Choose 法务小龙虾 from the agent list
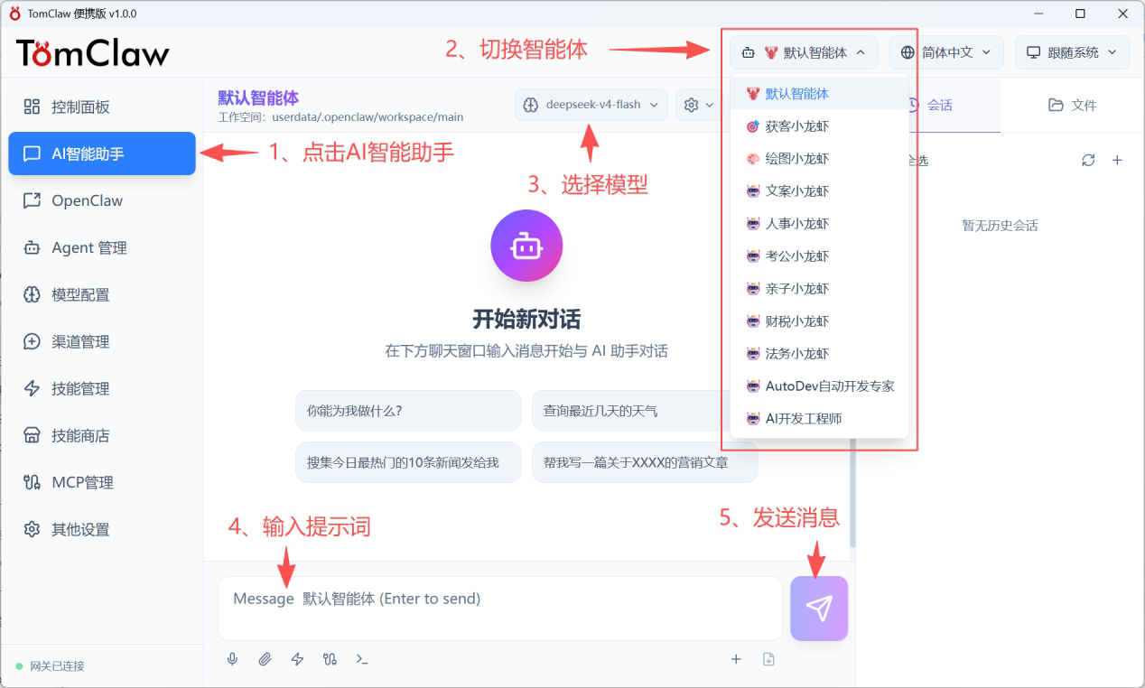 pyautogui.click(x=819, y=354)
